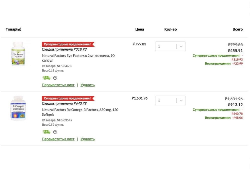Click the question mark help icon under Rx Omega-3
This screenshot has width=250, height=169.
click(x=55, y=132)
